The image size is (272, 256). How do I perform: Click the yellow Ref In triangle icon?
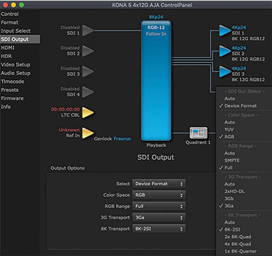87,133
